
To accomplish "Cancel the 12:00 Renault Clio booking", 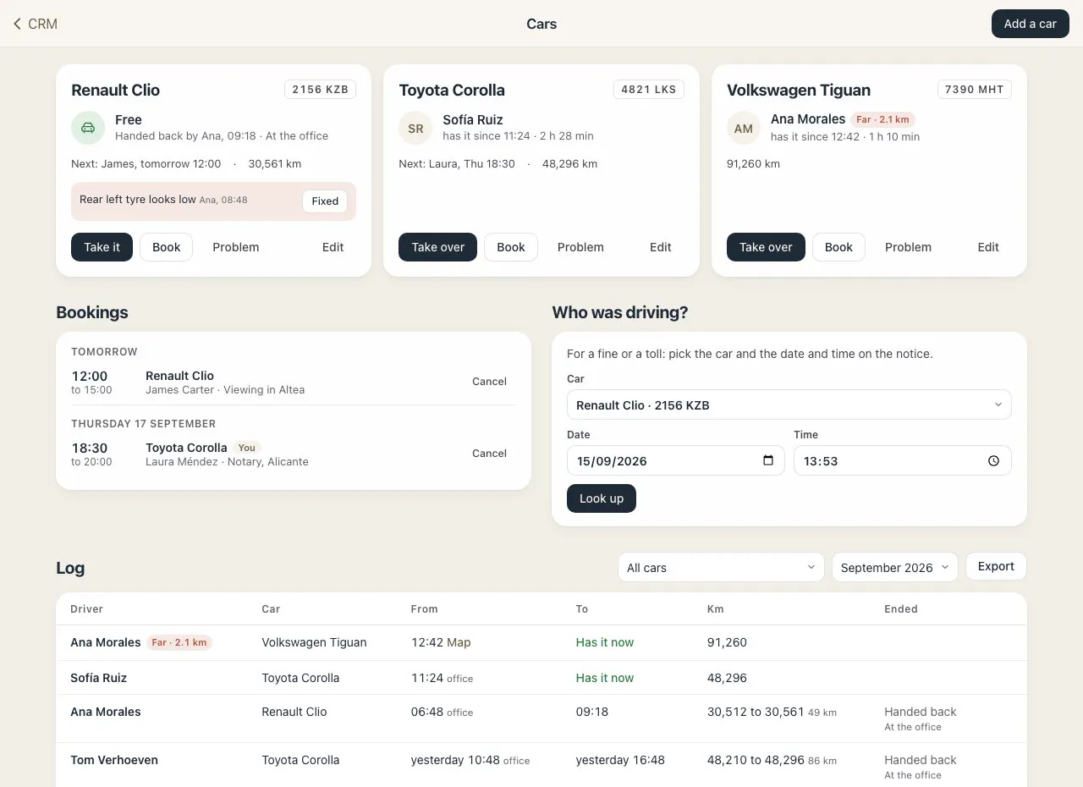I will coord(489,382).
